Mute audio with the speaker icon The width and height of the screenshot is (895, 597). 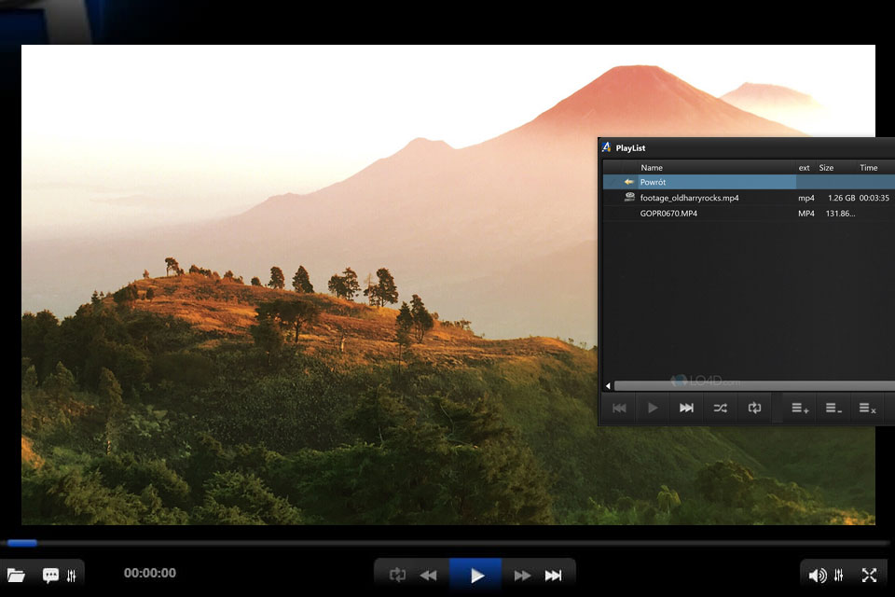click(818, 576)
